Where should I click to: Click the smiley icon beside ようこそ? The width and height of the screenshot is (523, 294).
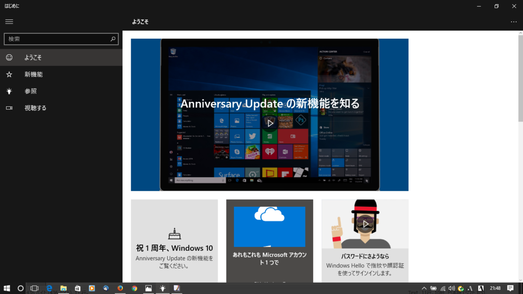click(x=9, y=57)
